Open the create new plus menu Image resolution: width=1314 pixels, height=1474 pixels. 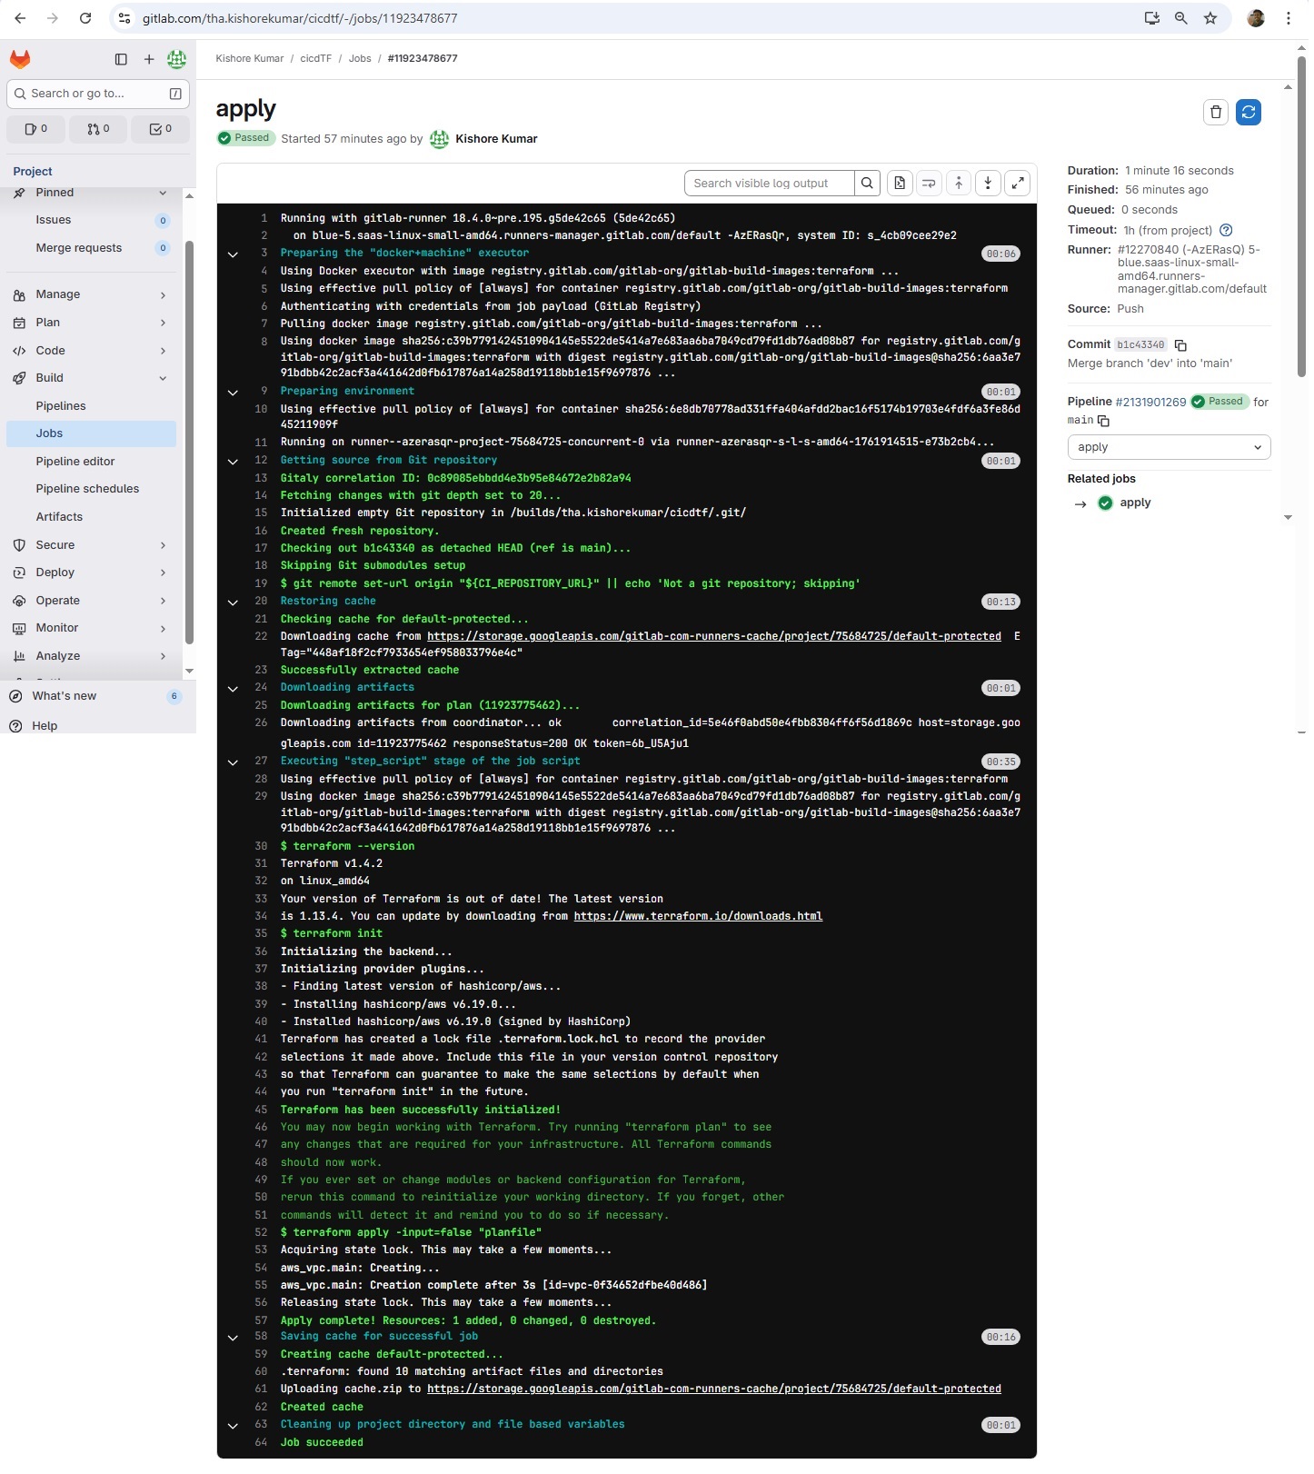point(150,59)
